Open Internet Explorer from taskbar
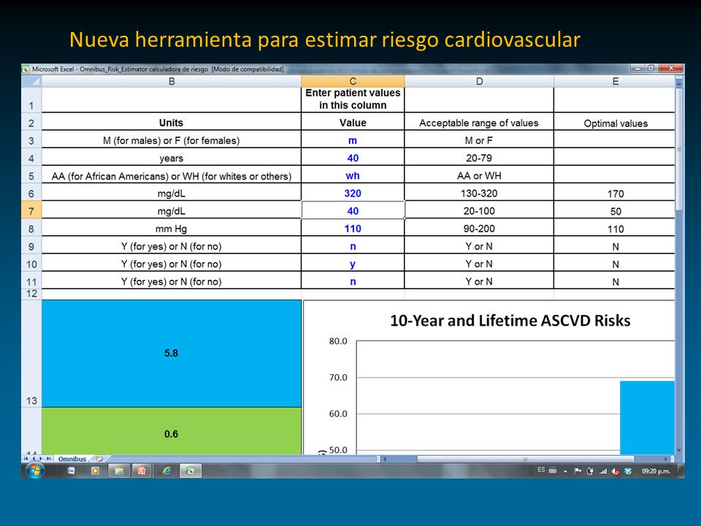The width and height of the screenshot is (701, 526). 166,470
